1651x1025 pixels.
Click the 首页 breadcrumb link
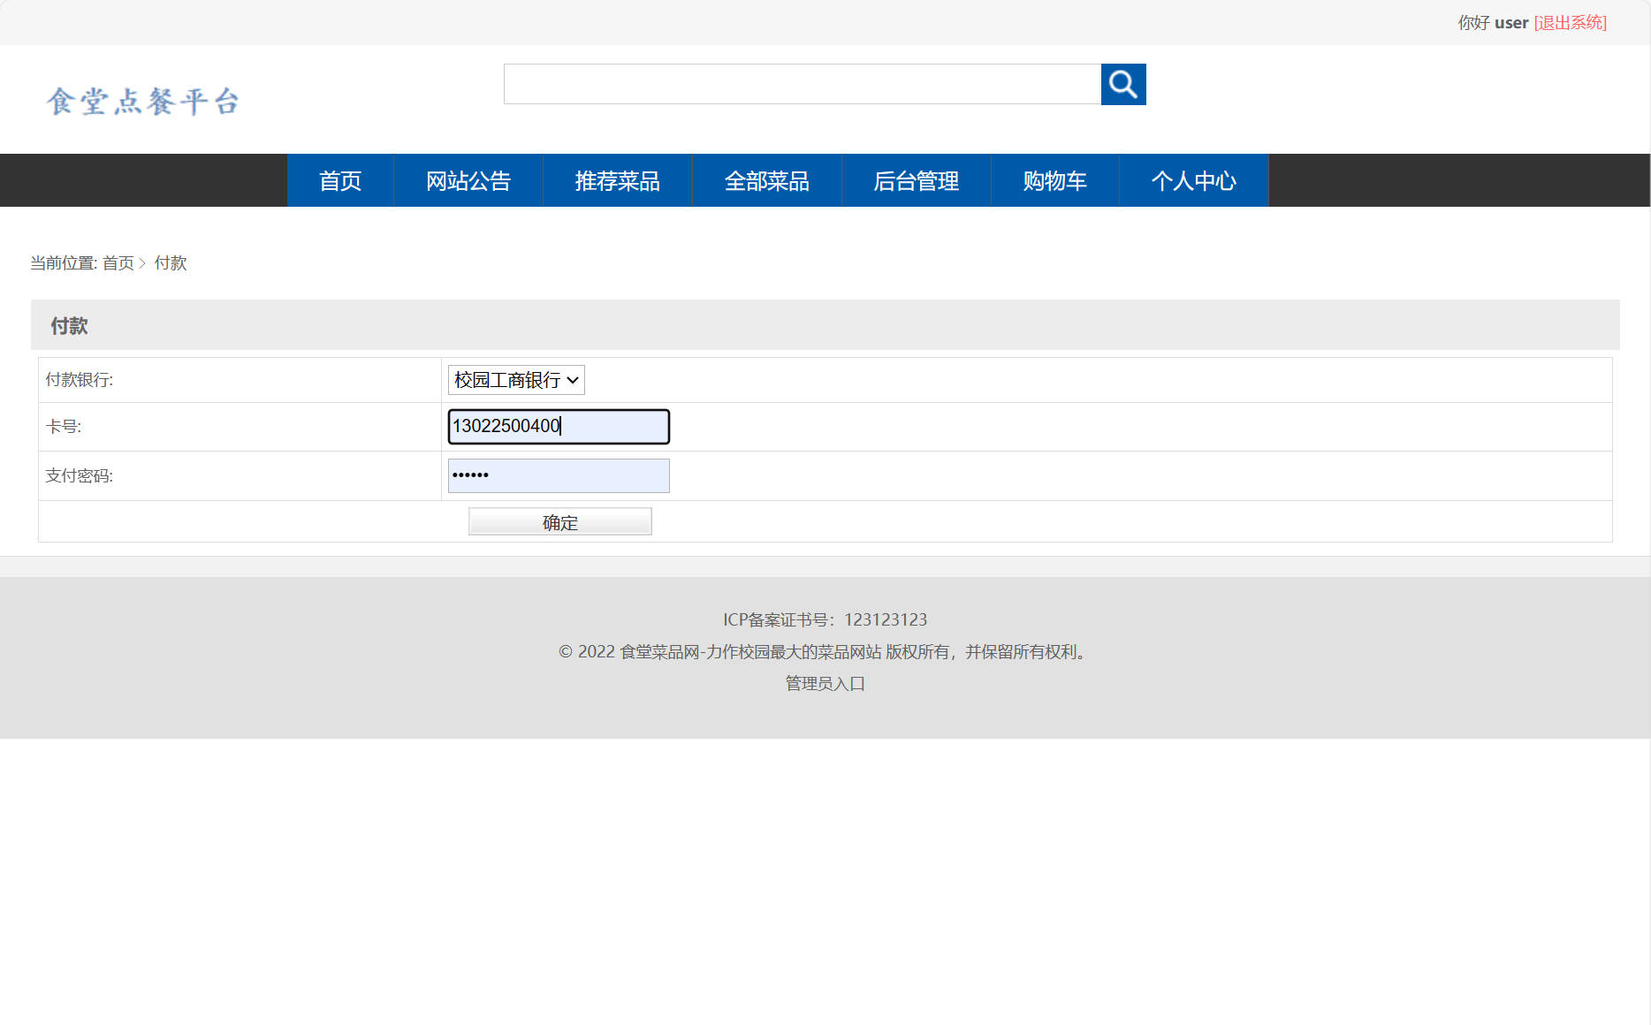pyautogui.click(x=118, y=262)
